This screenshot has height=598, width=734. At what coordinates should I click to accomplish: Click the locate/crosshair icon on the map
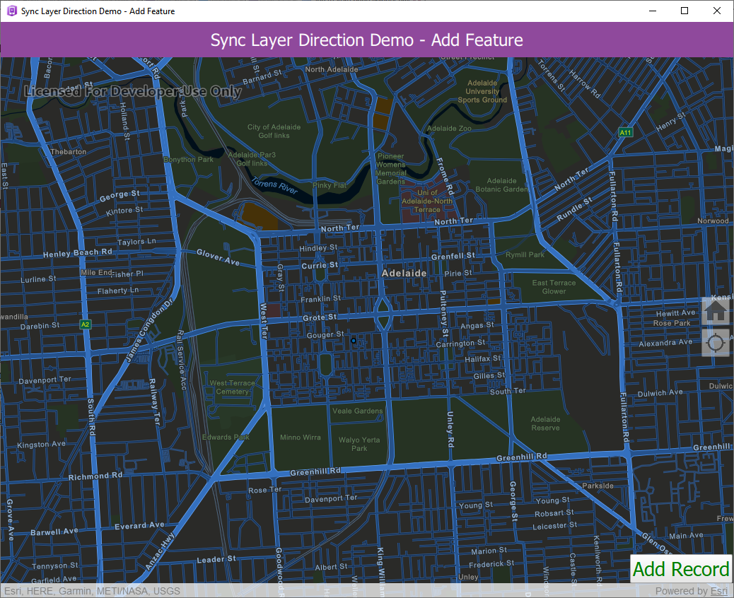tap(716, 343)
